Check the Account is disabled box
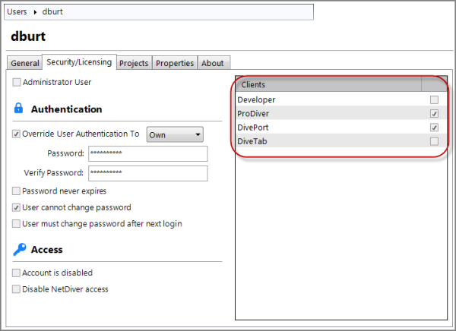 pyautogui.click(x=17, y=273)
